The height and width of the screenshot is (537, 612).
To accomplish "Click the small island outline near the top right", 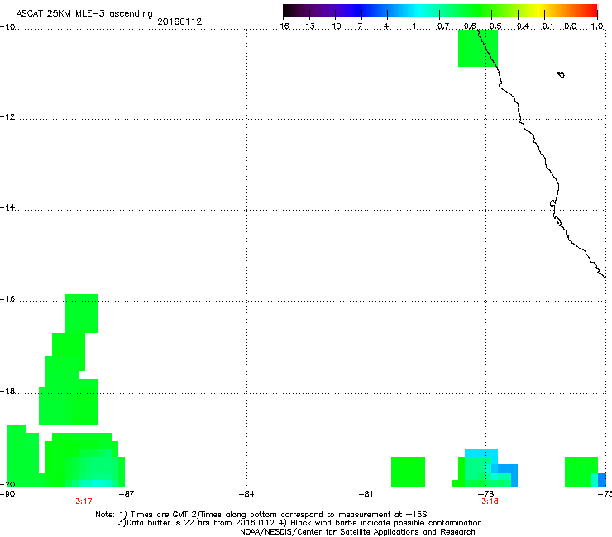I will 561,74.
